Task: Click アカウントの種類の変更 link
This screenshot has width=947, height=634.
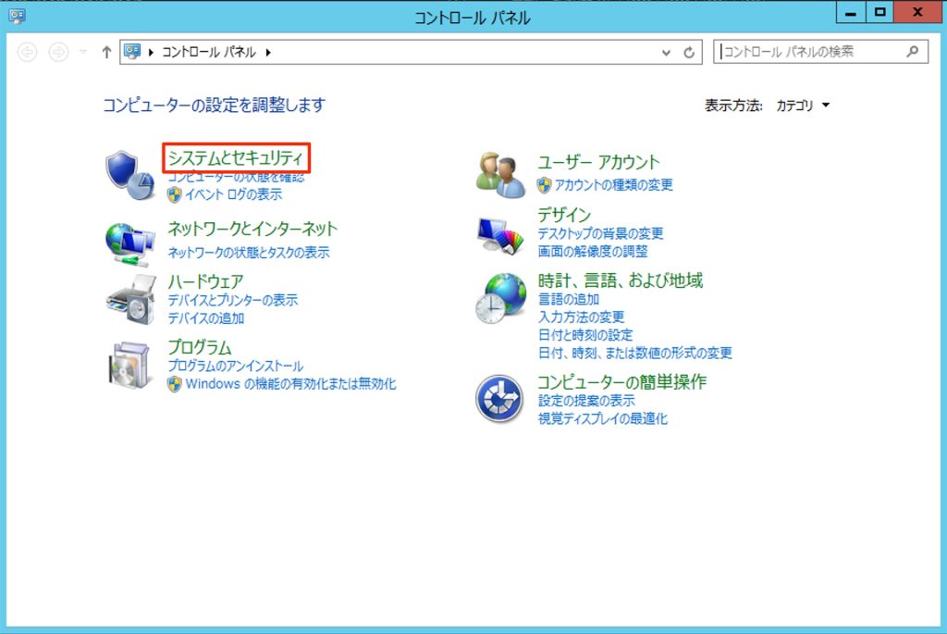Action: (614, 184)
